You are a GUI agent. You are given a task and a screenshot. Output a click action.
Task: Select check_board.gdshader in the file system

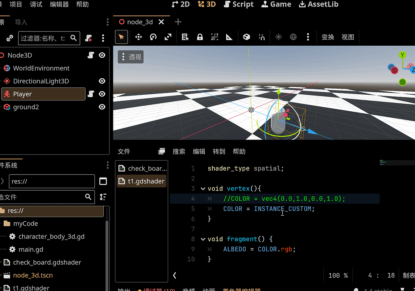pyautogui.click(x=47, y=262)
